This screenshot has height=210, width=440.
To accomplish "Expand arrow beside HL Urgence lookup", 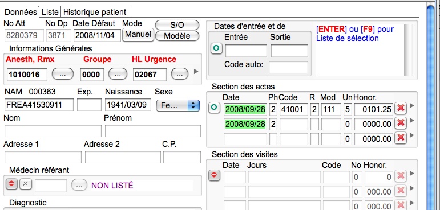I will click(x=196, y=72).
